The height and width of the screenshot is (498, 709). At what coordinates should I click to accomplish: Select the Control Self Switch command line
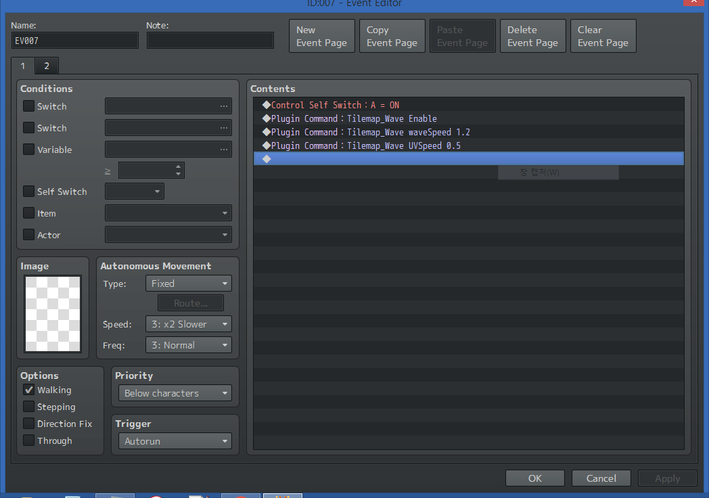click(x=468, y=105)
